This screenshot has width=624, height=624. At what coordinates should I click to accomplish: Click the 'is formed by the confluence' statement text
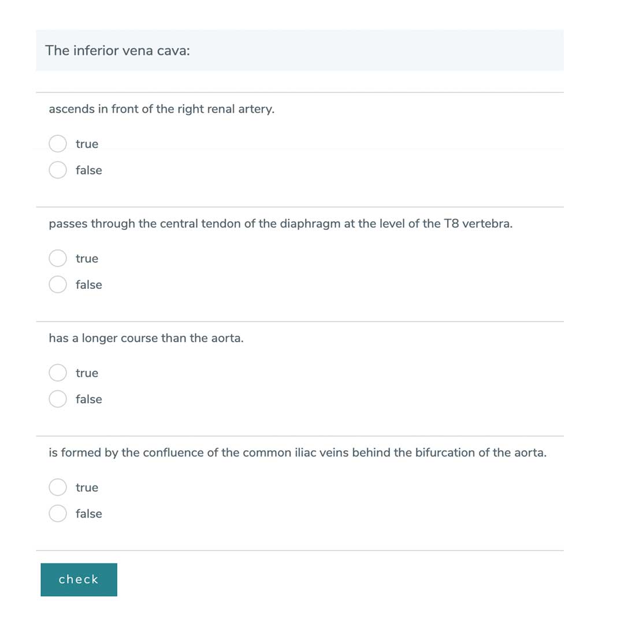coord(297,452)
